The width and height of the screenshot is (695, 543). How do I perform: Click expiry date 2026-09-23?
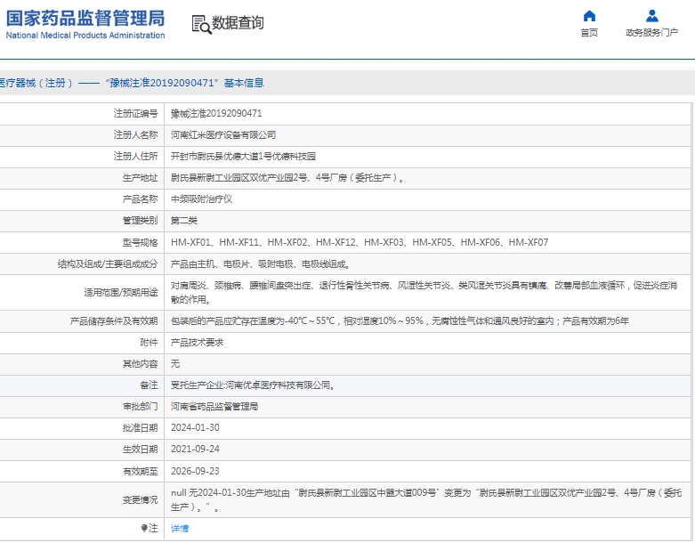(x=195, y=471)
